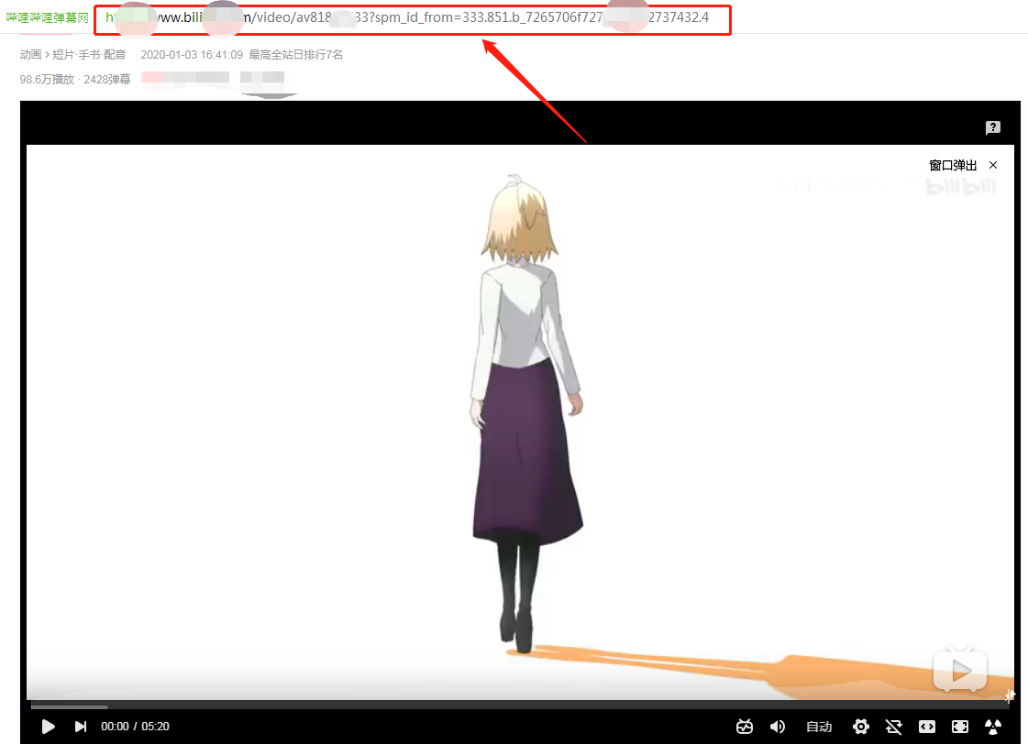Image resolution: width=1028 pixels, height=744 pixels.
Task: Click the upload date 2020-01-03 16:41:09
Action: (x=192, y=54)
